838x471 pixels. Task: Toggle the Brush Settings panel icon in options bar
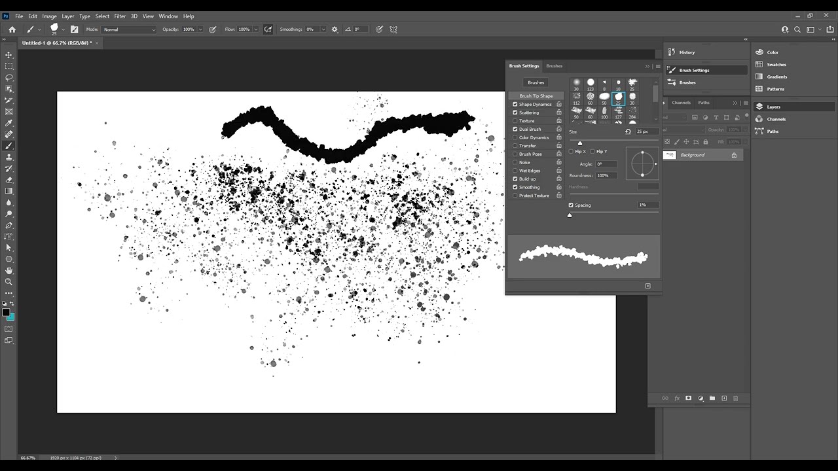point(74,29)
